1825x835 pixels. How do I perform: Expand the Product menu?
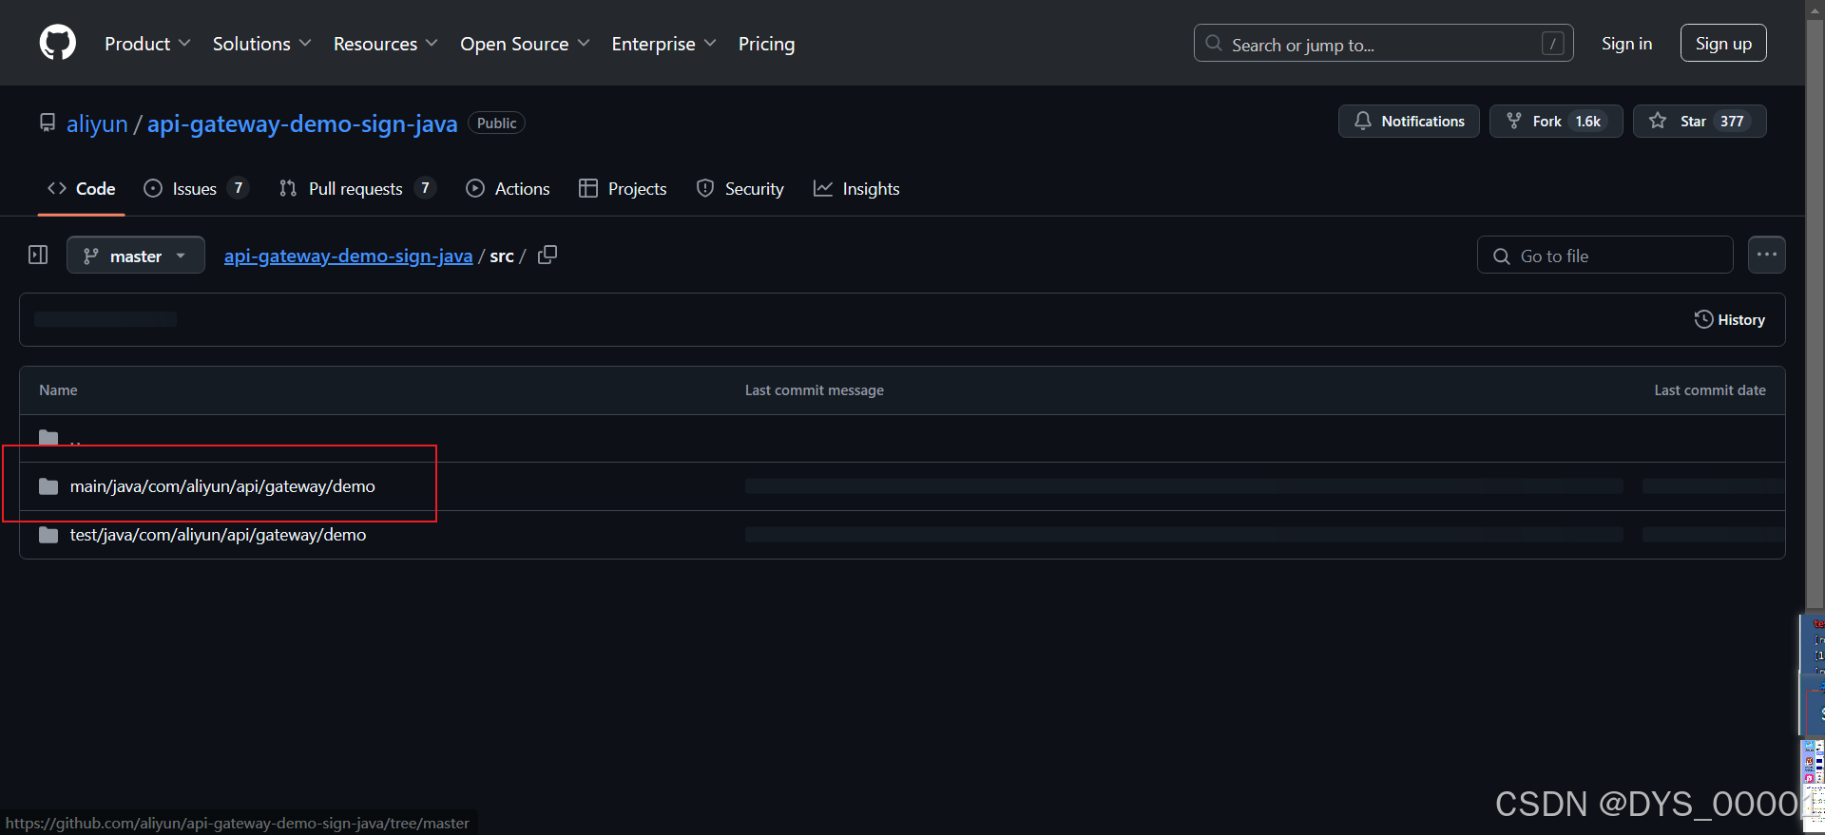pos(147,44)
